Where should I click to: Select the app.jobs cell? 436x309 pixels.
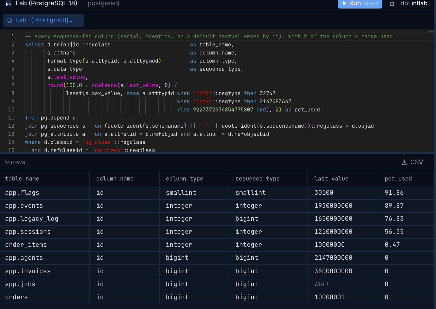45,284
